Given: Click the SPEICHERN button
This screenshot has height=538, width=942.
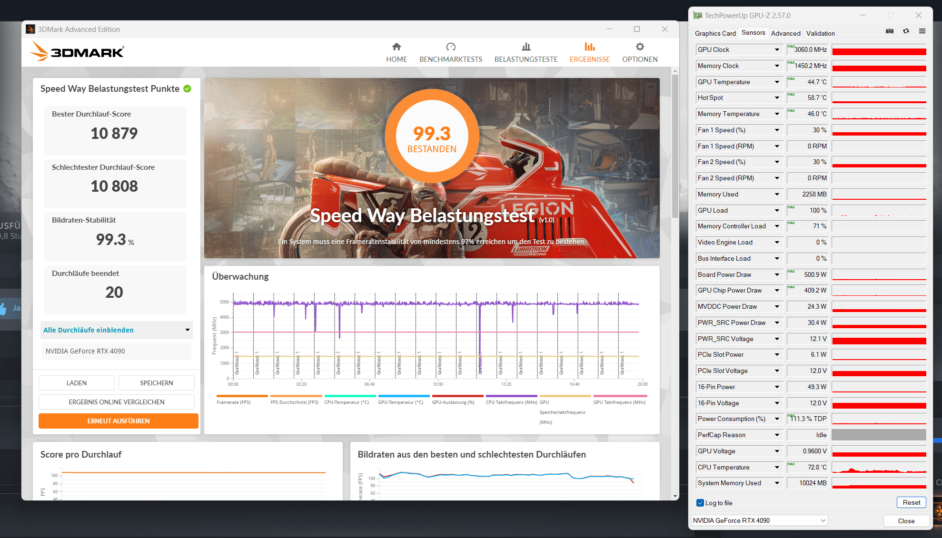Looking at the screenshot, I should point(157,383).
